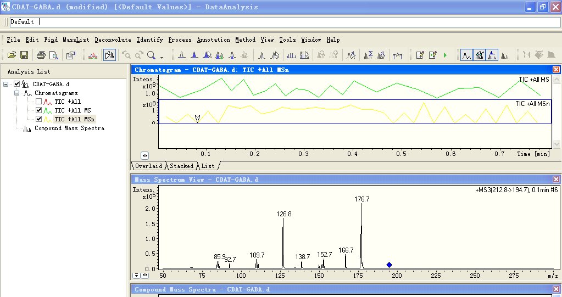Open the Deconvolute menu
This screenshot has height=297, width=562.
pyautogui.click(x=113, y=40)
